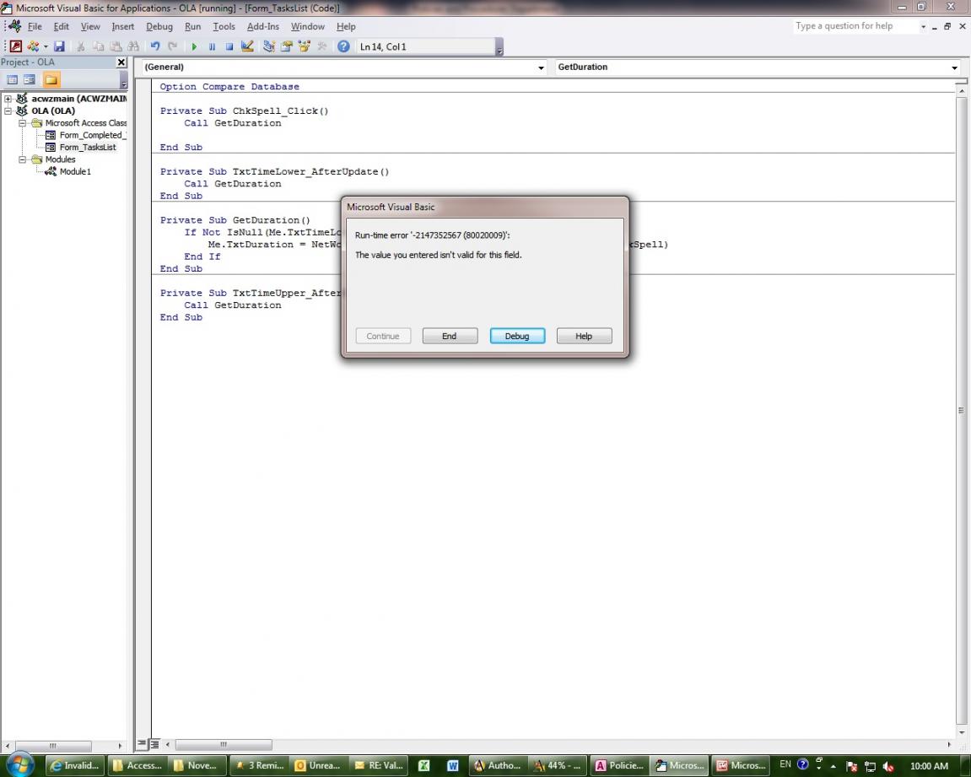Open the Policie... Access taskbar item
This screenshot has height=777, width=971.
click(x=620, y=765)
